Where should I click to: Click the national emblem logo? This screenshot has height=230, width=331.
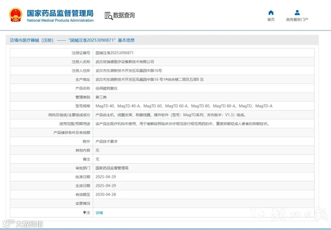(x=16, y=15)
